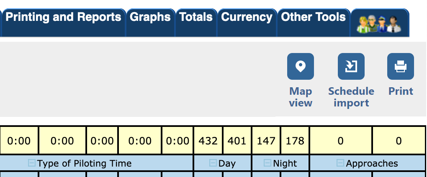Collapse the Day column group
Screen dimensions: 427x177
pyautogui.click(x=213, y=163)
